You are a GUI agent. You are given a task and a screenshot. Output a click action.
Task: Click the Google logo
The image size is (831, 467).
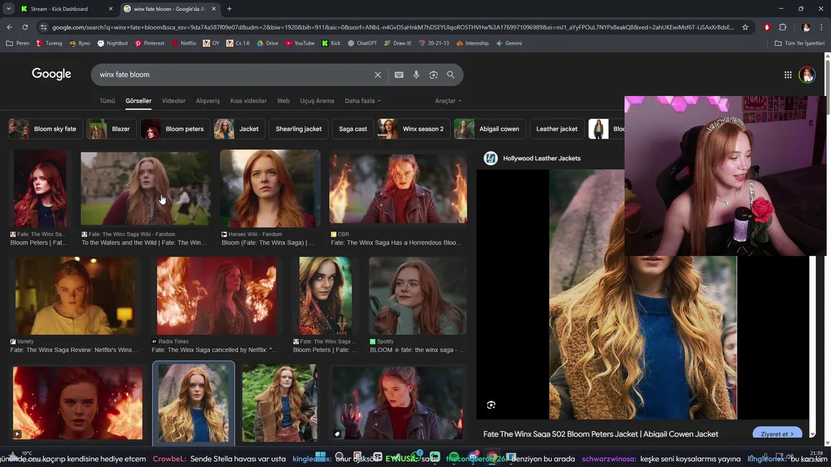coord(51,74)
